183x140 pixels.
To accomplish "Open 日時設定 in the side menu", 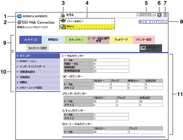I will tap(38, 77).
